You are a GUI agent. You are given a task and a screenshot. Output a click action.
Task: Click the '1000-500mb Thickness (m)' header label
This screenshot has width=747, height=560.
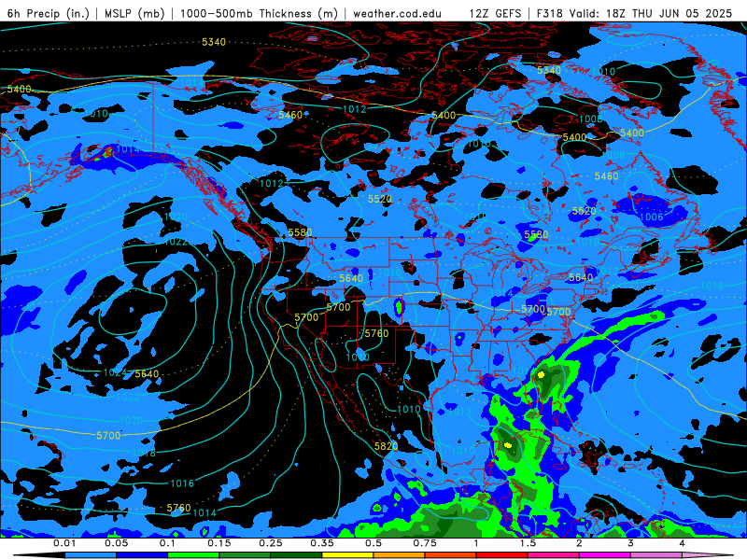[259, 13]
